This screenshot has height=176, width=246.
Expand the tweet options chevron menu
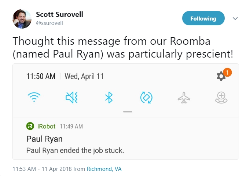235,18
